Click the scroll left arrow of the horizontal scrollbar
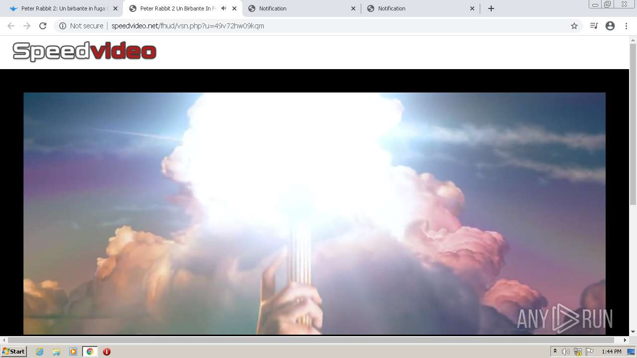Image resolution: width=637 pixels, height=358 pixels. click(4, 340)
